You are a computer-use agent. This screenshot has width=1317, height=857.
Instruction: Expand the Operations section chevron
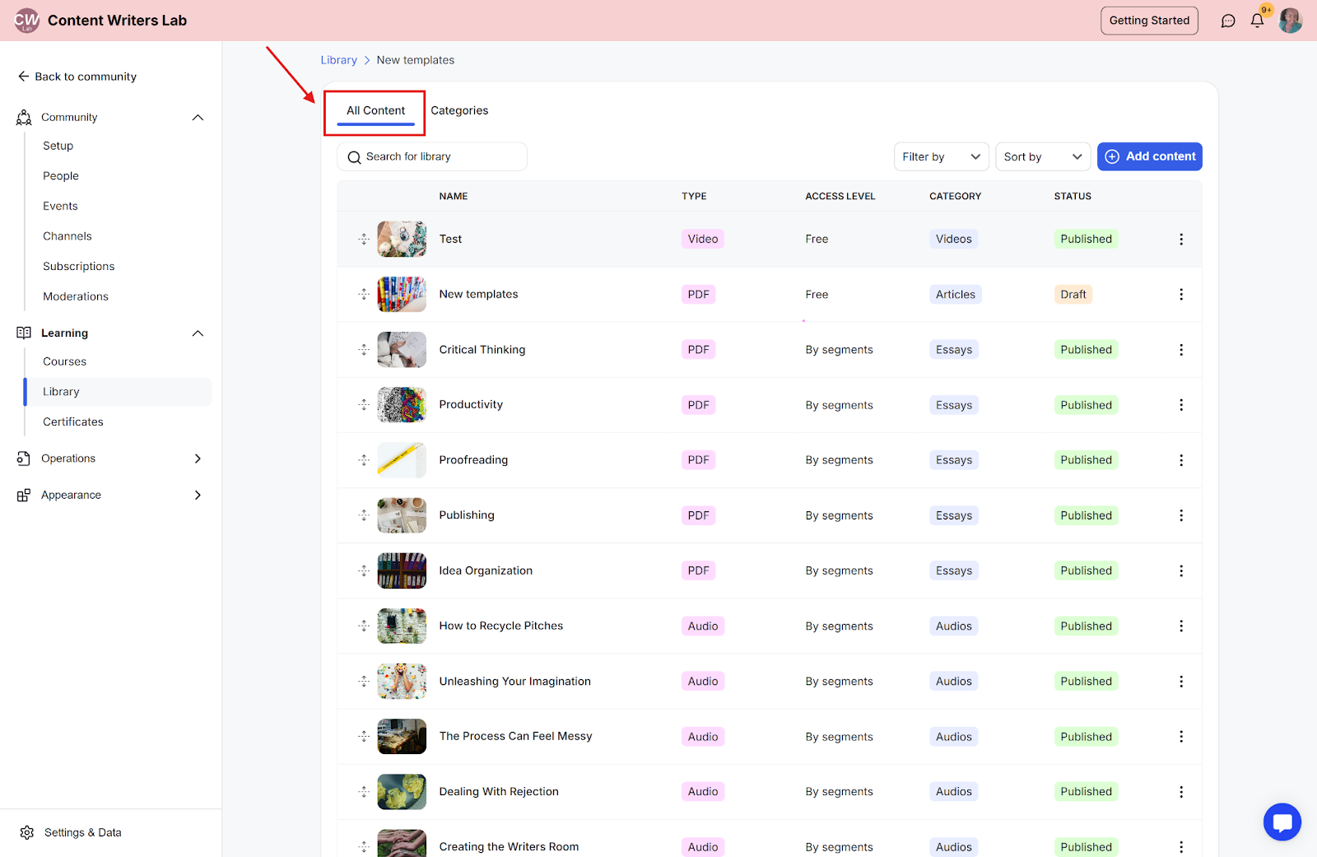click(198, 459)
